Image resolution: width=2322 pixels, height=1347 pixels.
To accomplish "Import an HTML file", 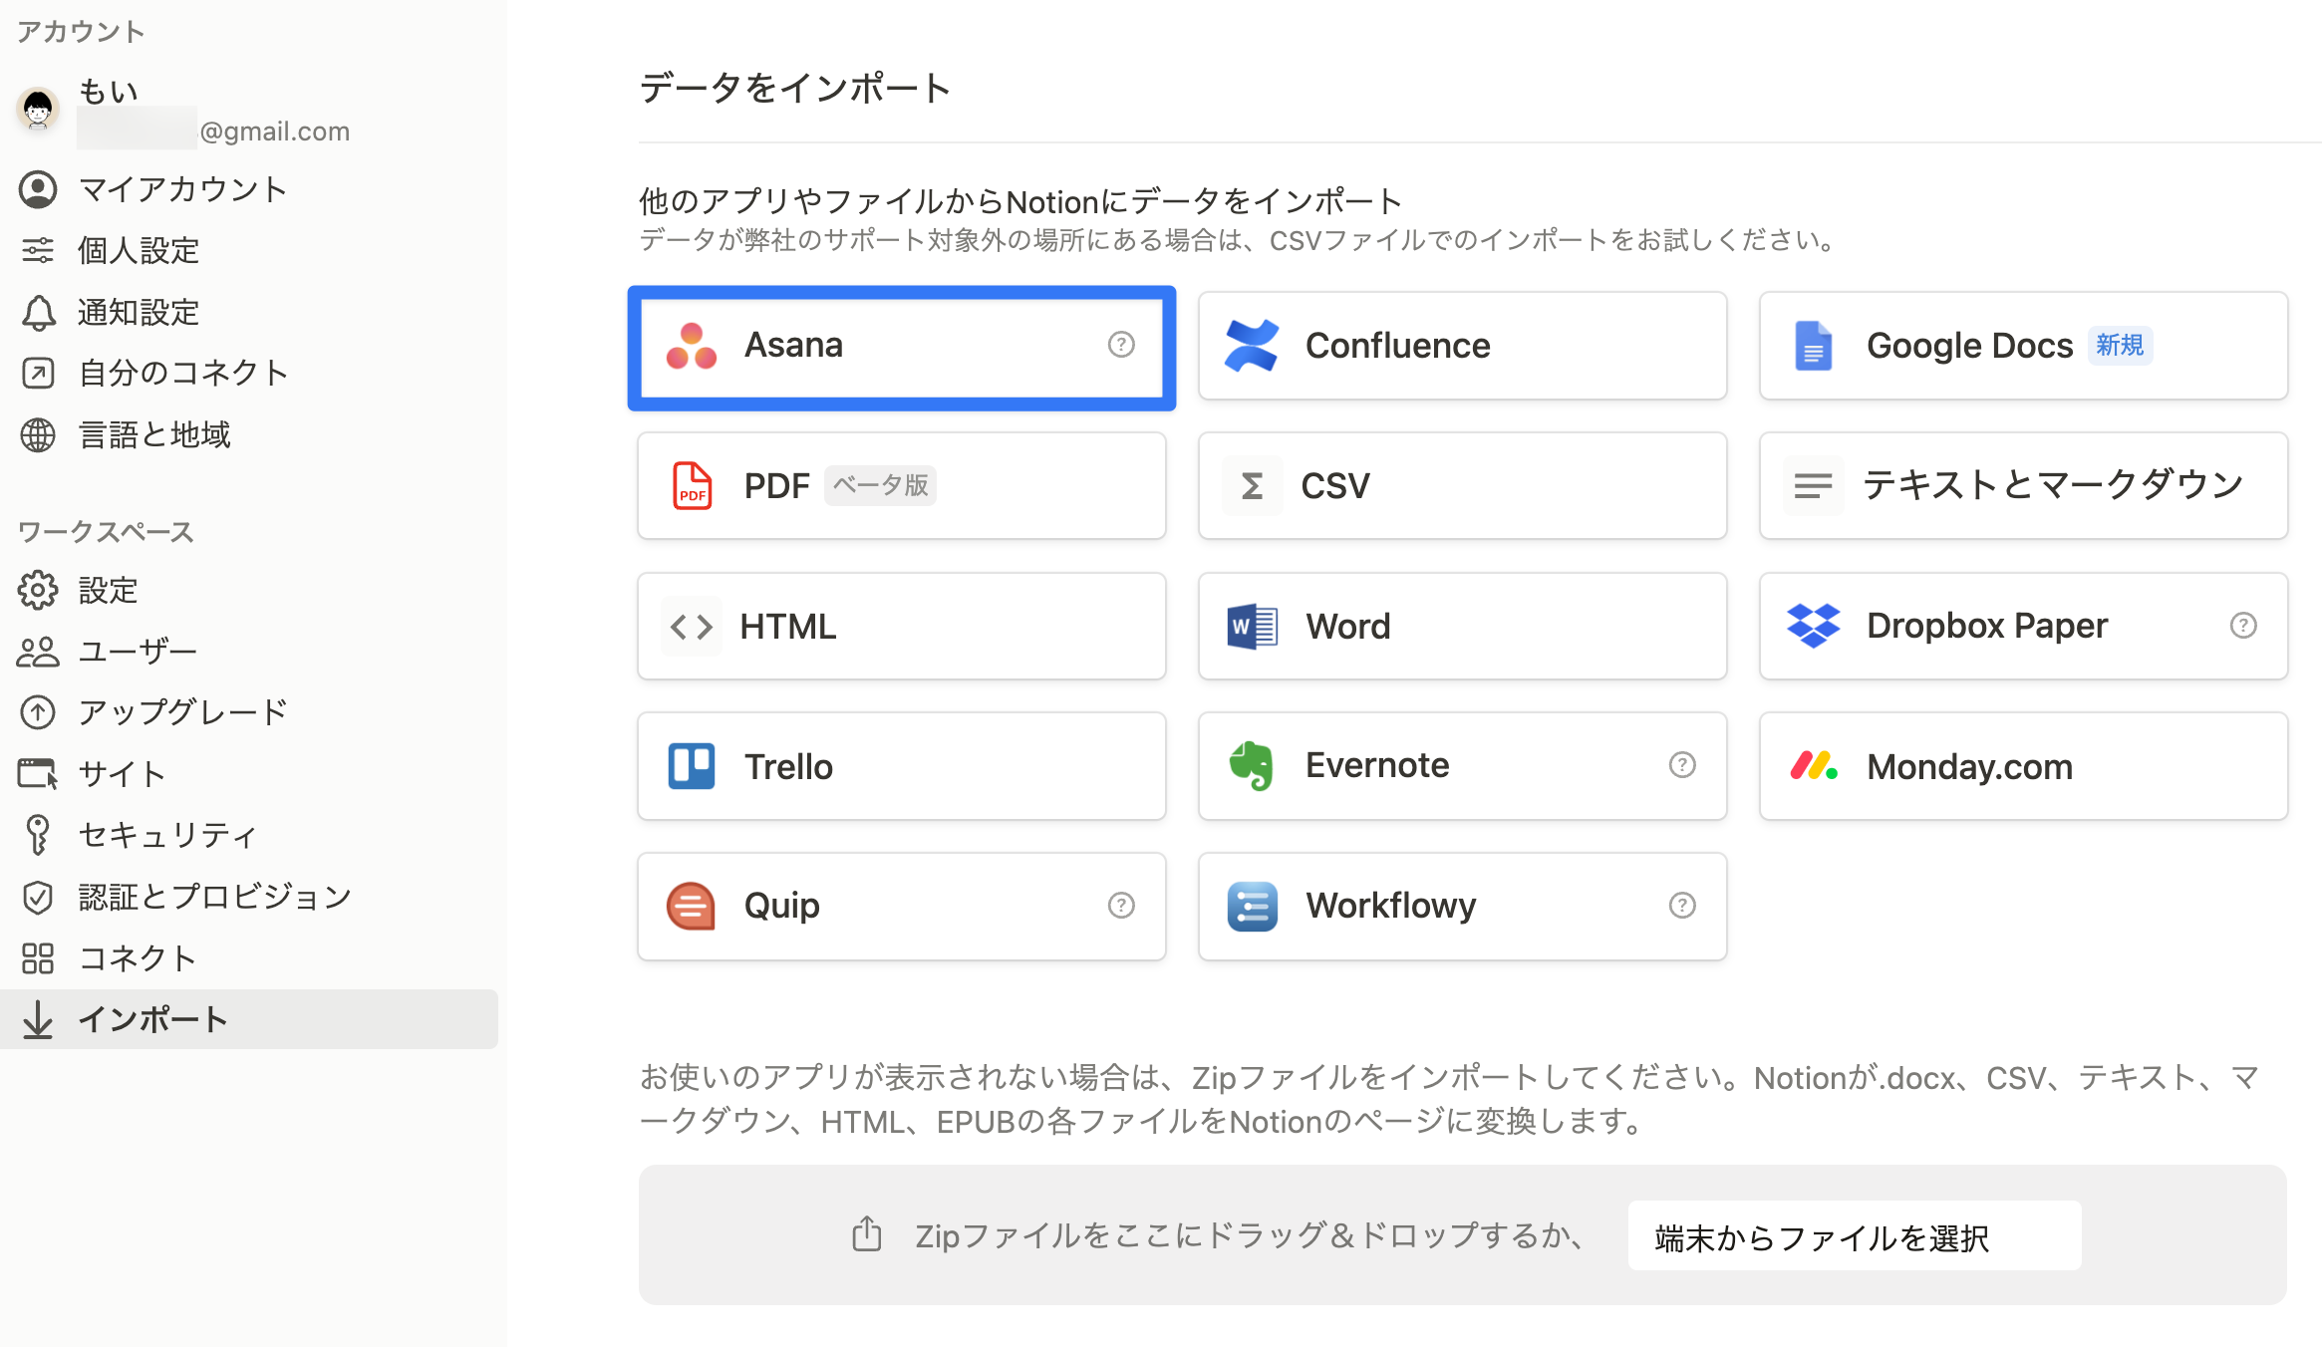I will click(x=902, y=627).
